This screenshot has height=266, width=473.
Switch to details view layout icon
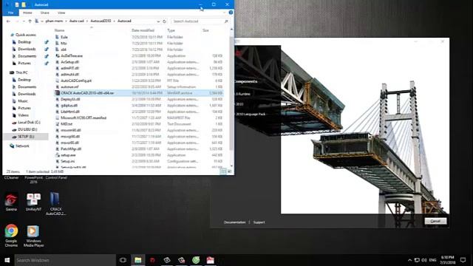tap(223, 171)
